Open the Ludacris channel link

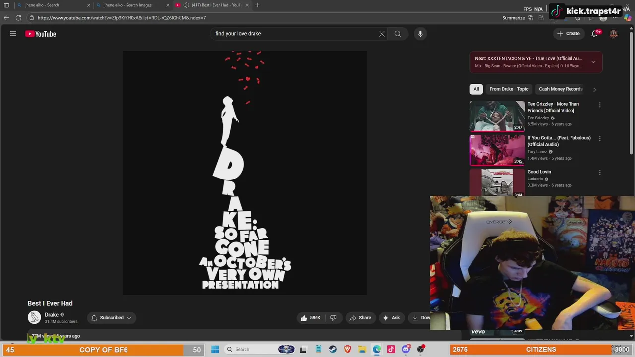tap(535, 179)
